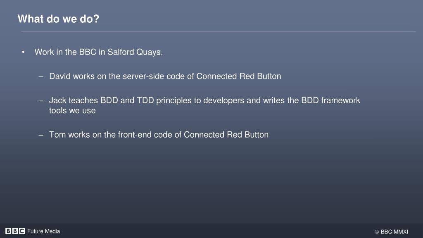This screenshot has height=238, width=423.
Task: Click the 'tools we use' wrapped line
Action: (x=72, y=110)
